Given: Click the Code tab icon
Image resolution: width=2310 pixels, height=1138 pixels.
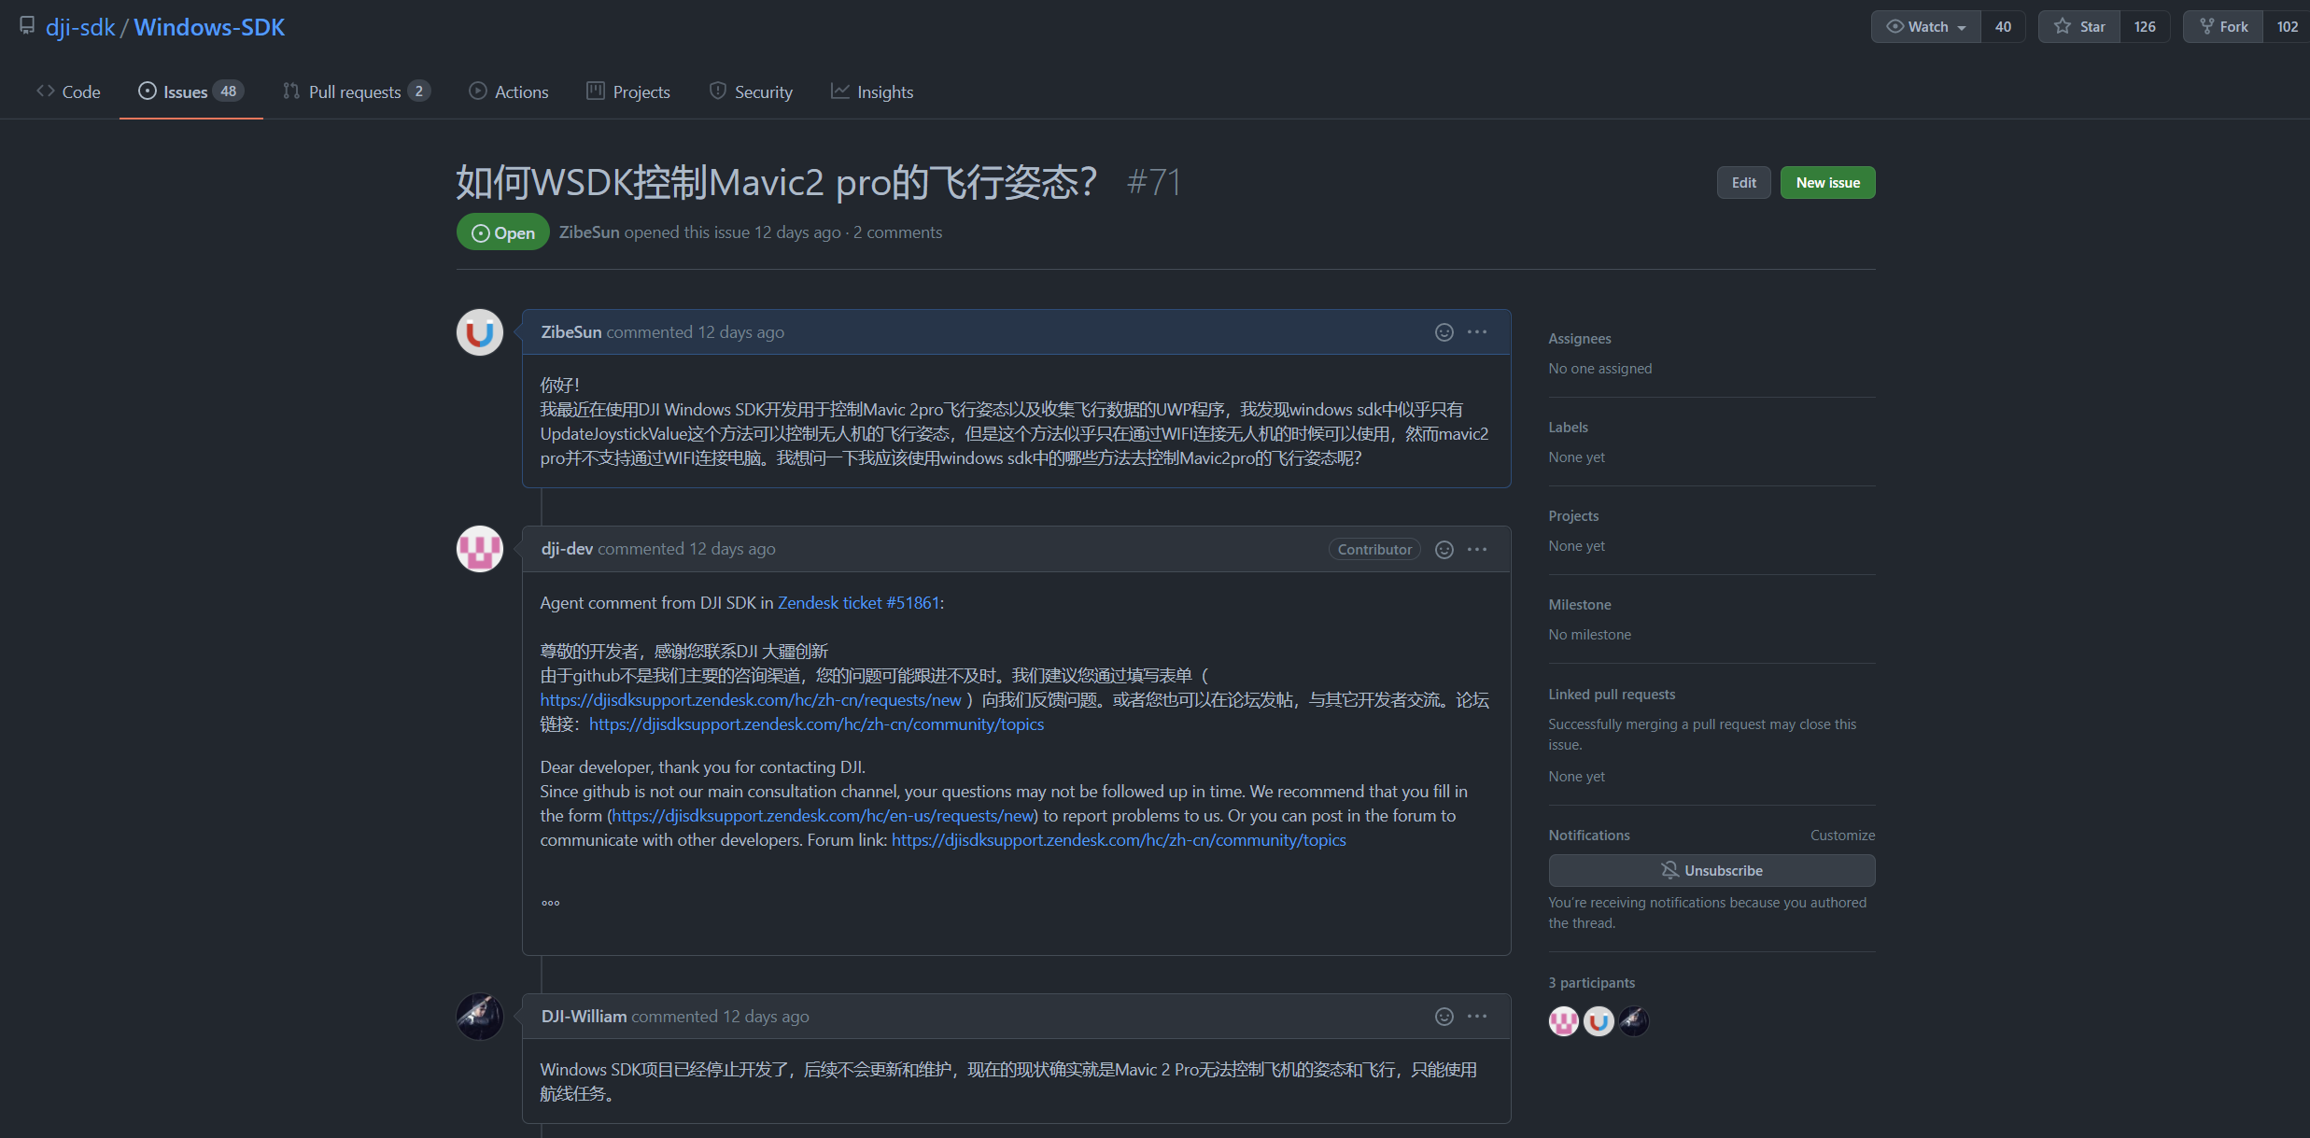Looking at the screenshot, I should pyautogui.click(x=43, y=91).
